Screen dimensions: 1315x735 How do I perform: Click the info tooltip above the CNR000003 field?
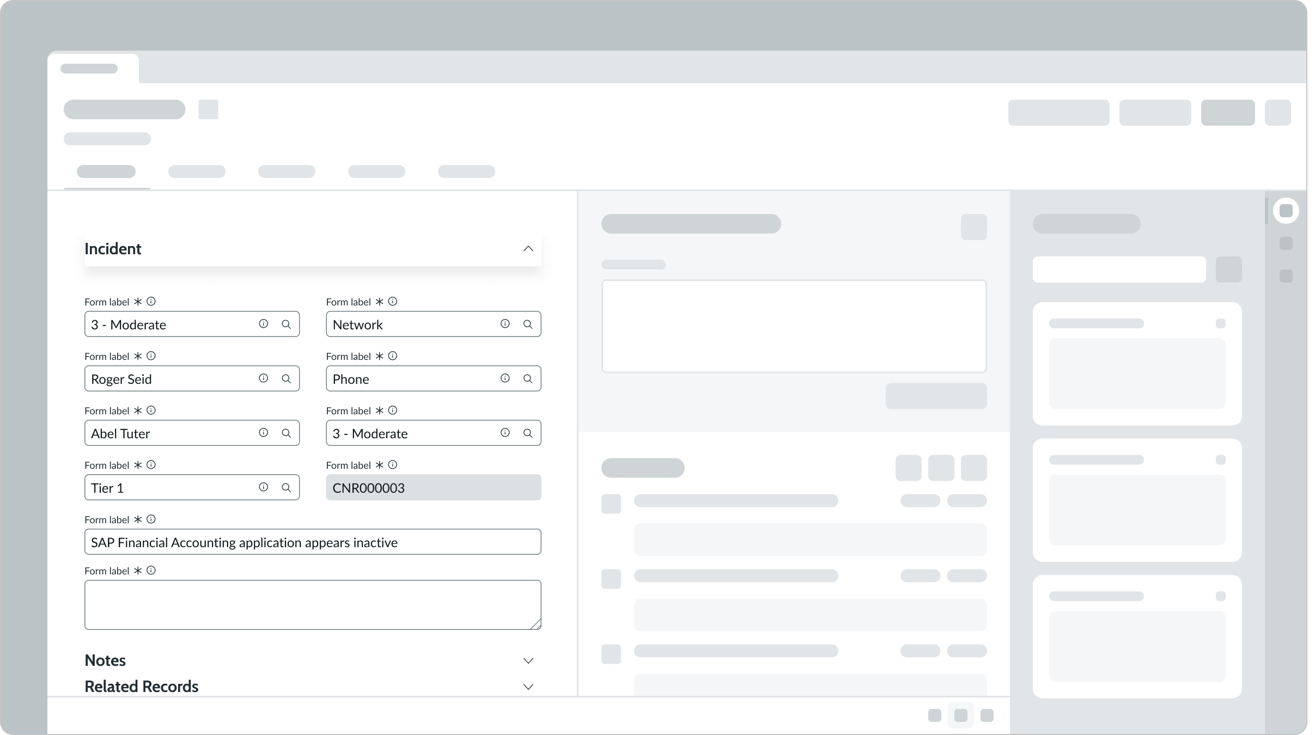[393, 464]
